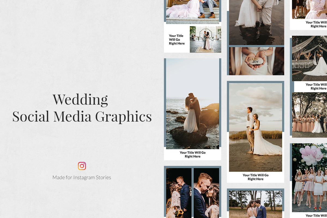Click the Instagram logo icon
Screen dimensions: 327x218
tap(82, 166)
